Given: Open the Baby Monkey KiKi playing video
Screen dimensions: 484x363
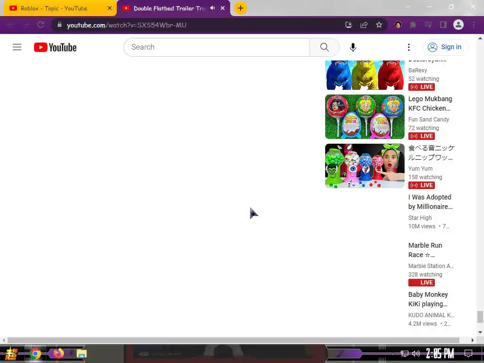Looking at the screenshot, I should point(428,299).
